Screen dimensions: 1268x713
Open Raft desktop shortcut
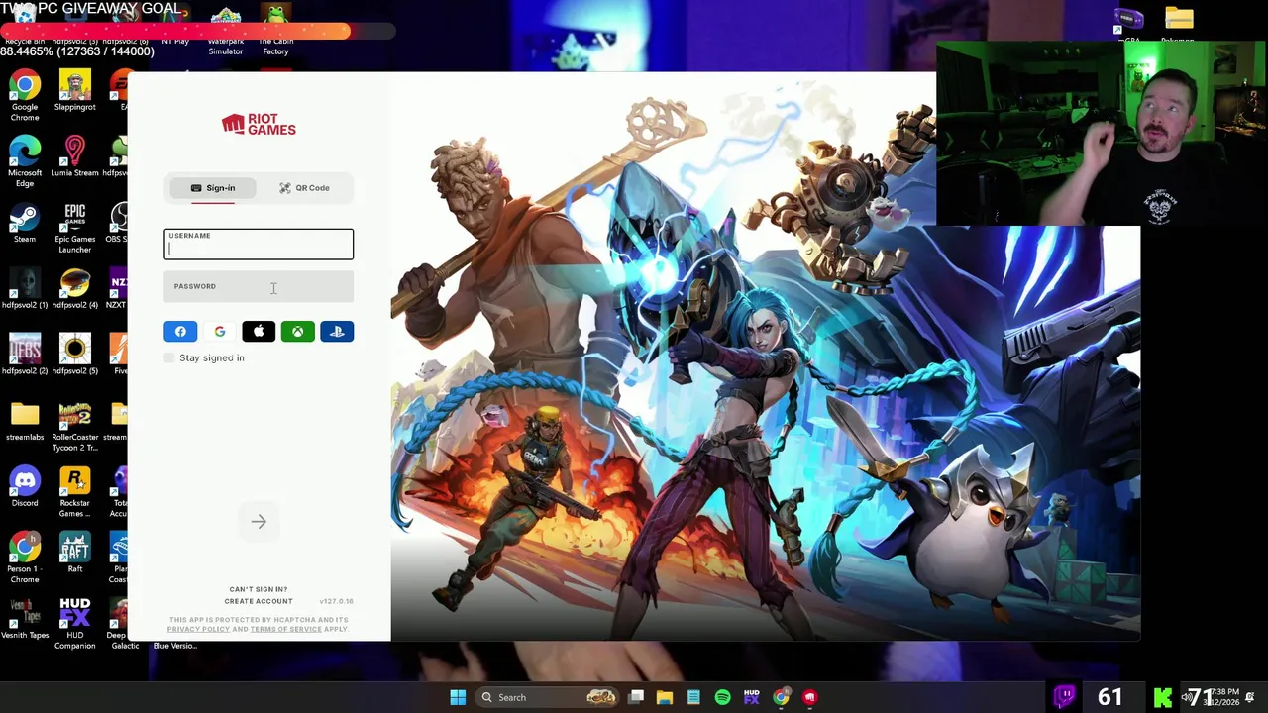75,554
